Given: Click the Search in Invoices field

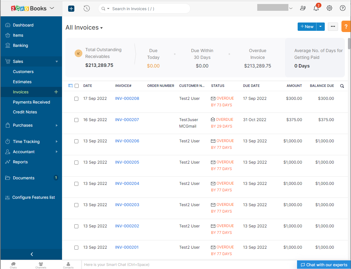Looking at the screenshot, I should [148, 9].
